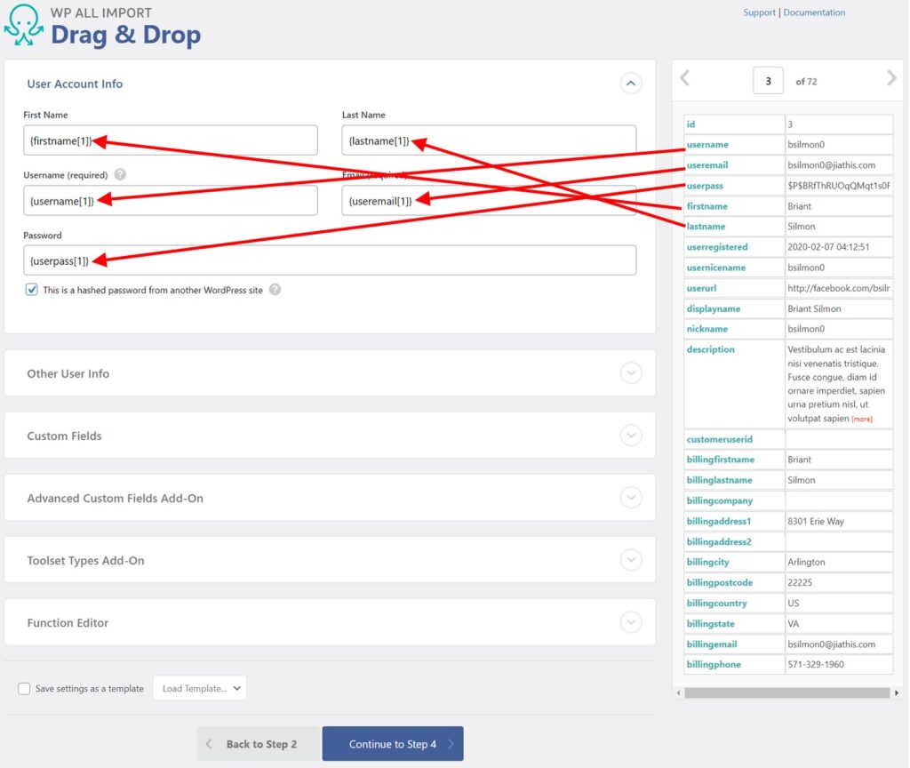The image size is (910, 768).
Task: Select the username field label
Action: [x=707, y=145]
